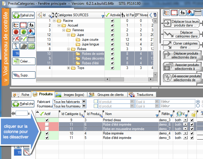Click the left panel tree-view icon
203x159 pixels.
[16, 25]
